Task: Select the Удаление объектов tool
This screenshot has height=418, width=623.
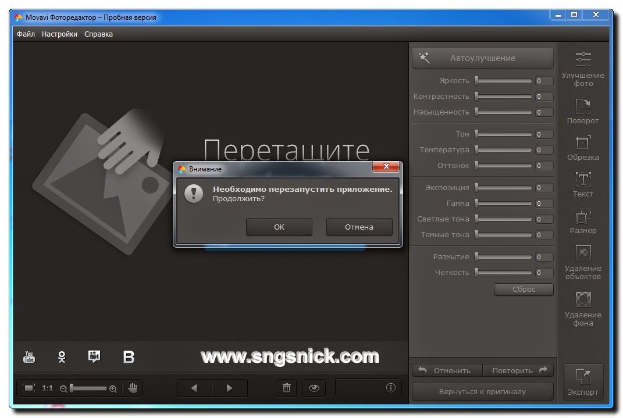Action: pos(582,262)
